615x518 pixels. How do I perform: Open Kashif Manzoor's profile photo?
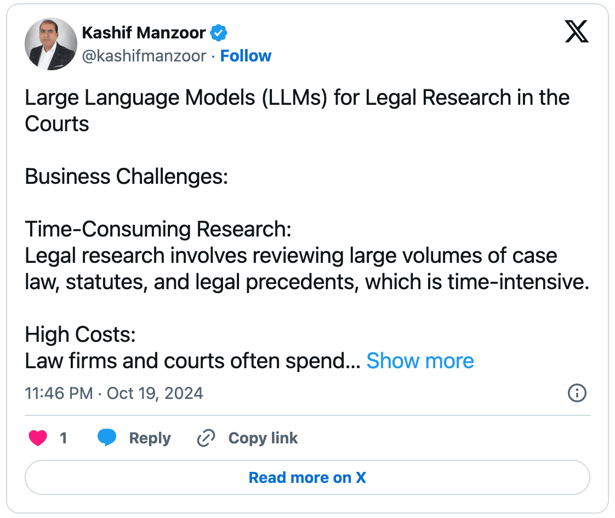click(x=51, y=44)
